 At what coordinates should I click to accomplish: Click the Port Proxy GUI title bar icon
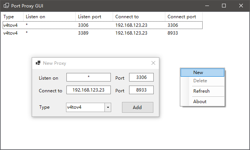(x=6, y=6)
